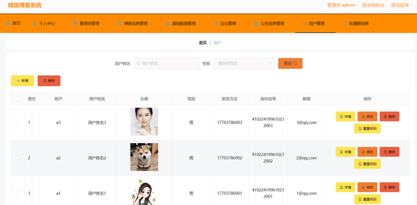
Task: Open the 个人中心 menu
Action: click(x=47, y=23)
